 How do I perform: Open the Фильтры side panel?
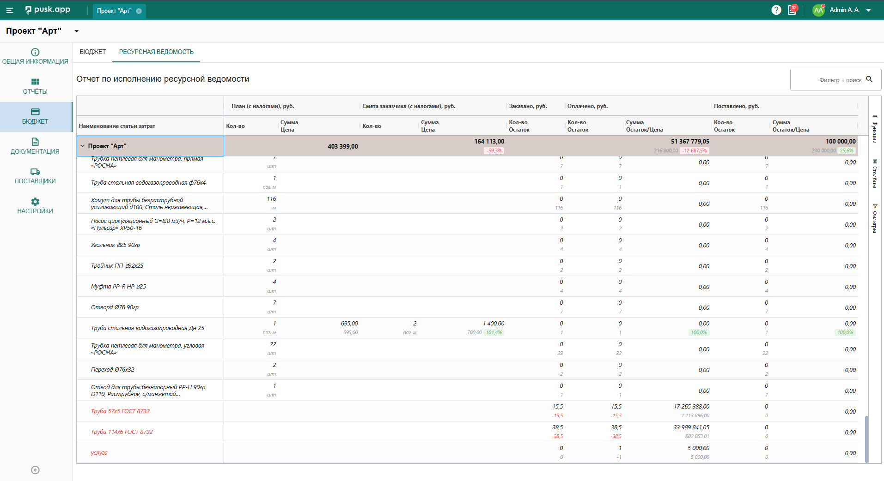click(x=874, y=218)
